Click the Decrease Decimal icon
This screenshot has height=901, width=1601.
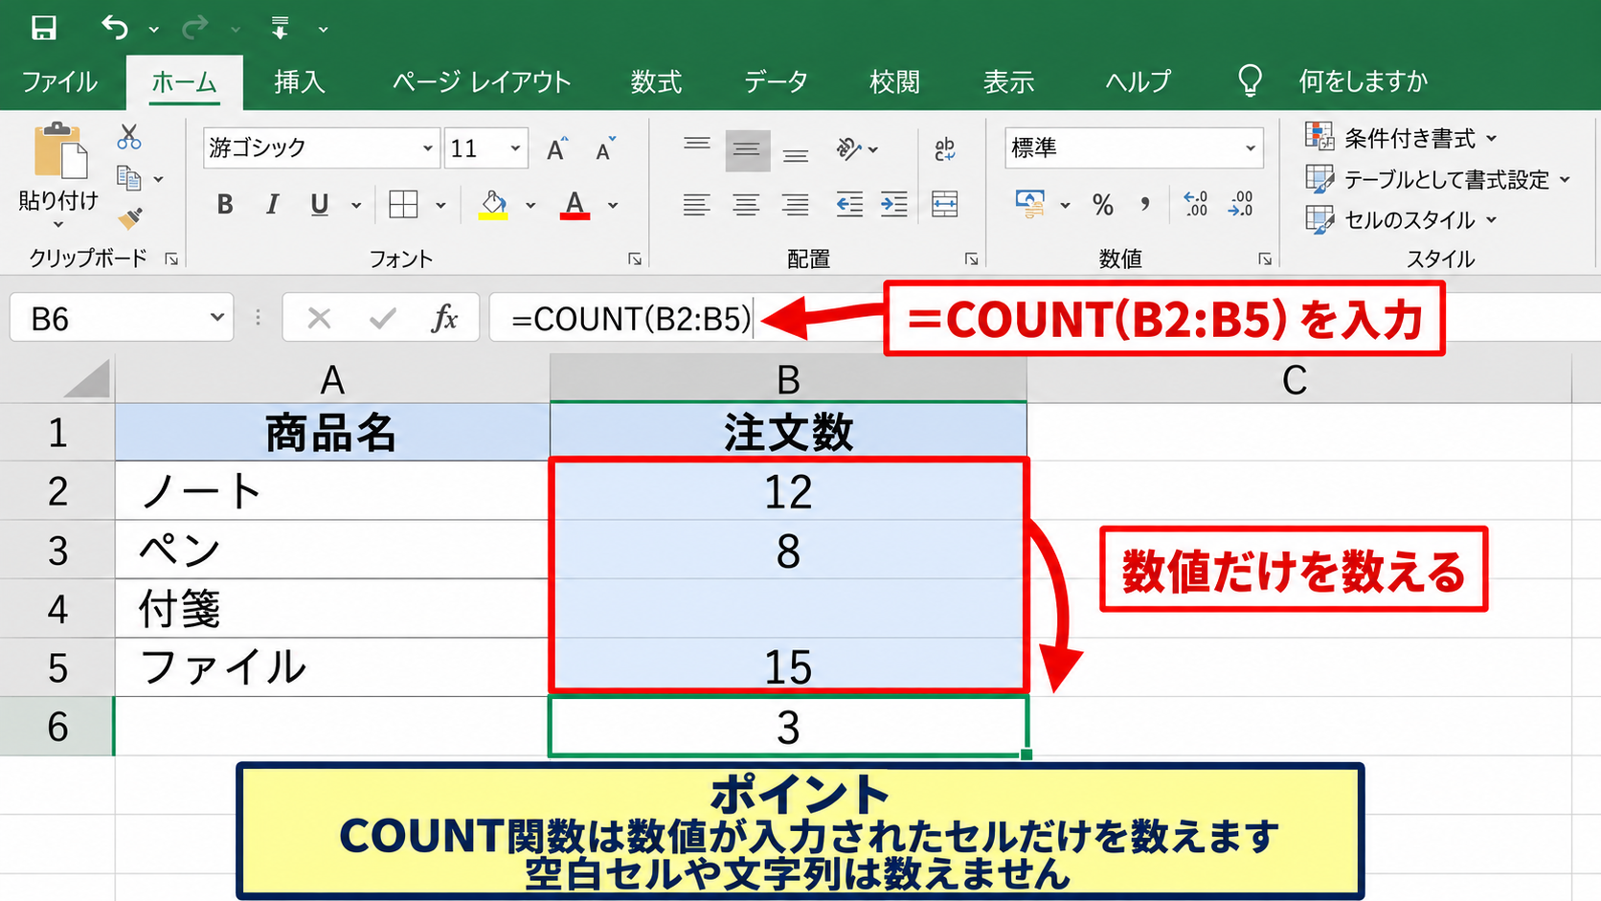pyautogui.click(x=1241, y=203)
